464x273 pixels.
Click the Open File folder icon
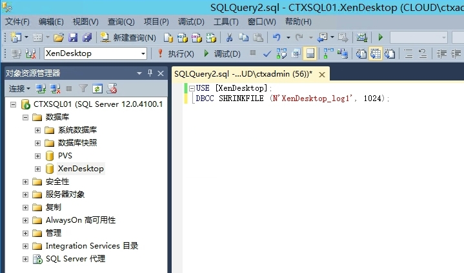58,37
